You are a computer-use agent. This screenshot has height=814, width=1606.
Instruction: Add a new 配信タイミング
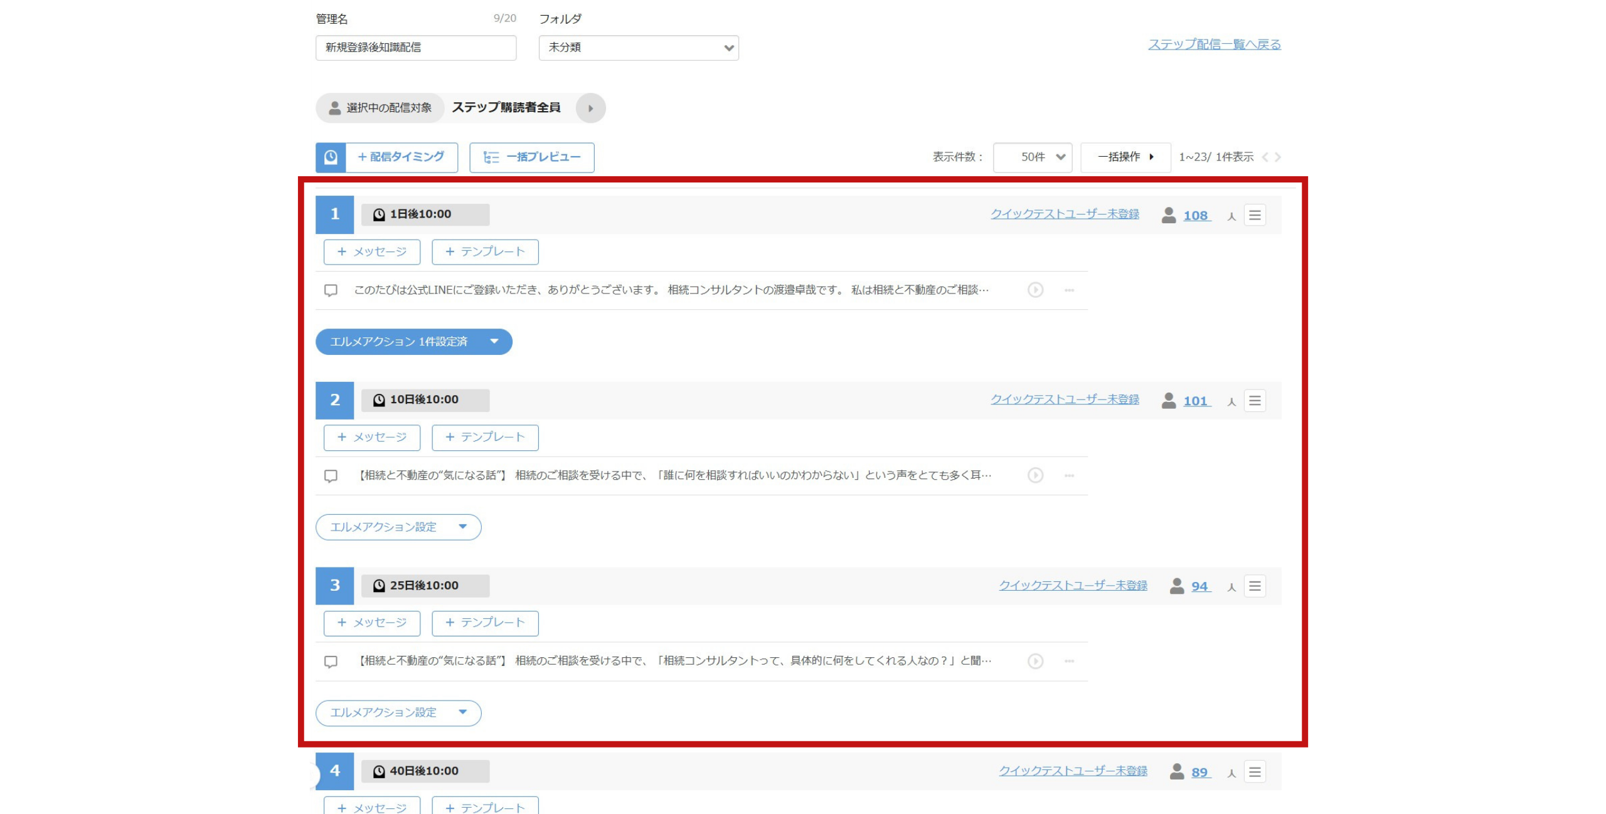[401, 157]
